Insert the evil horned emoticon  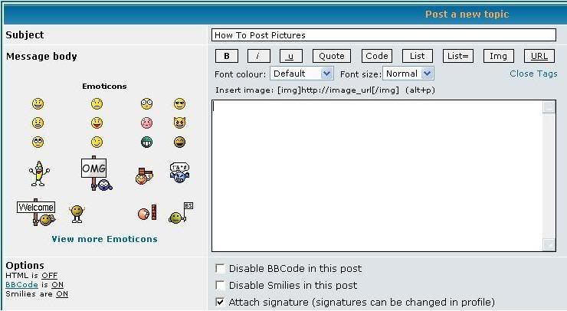pos(179,123)
